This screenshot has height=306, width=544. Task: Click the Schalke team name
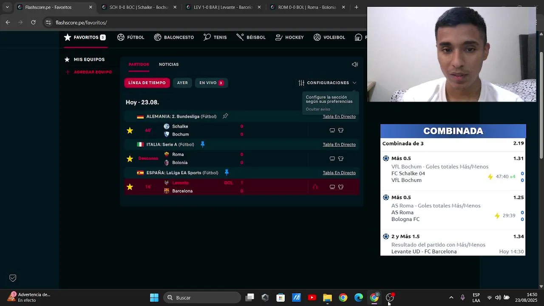(x=180, y=126)
